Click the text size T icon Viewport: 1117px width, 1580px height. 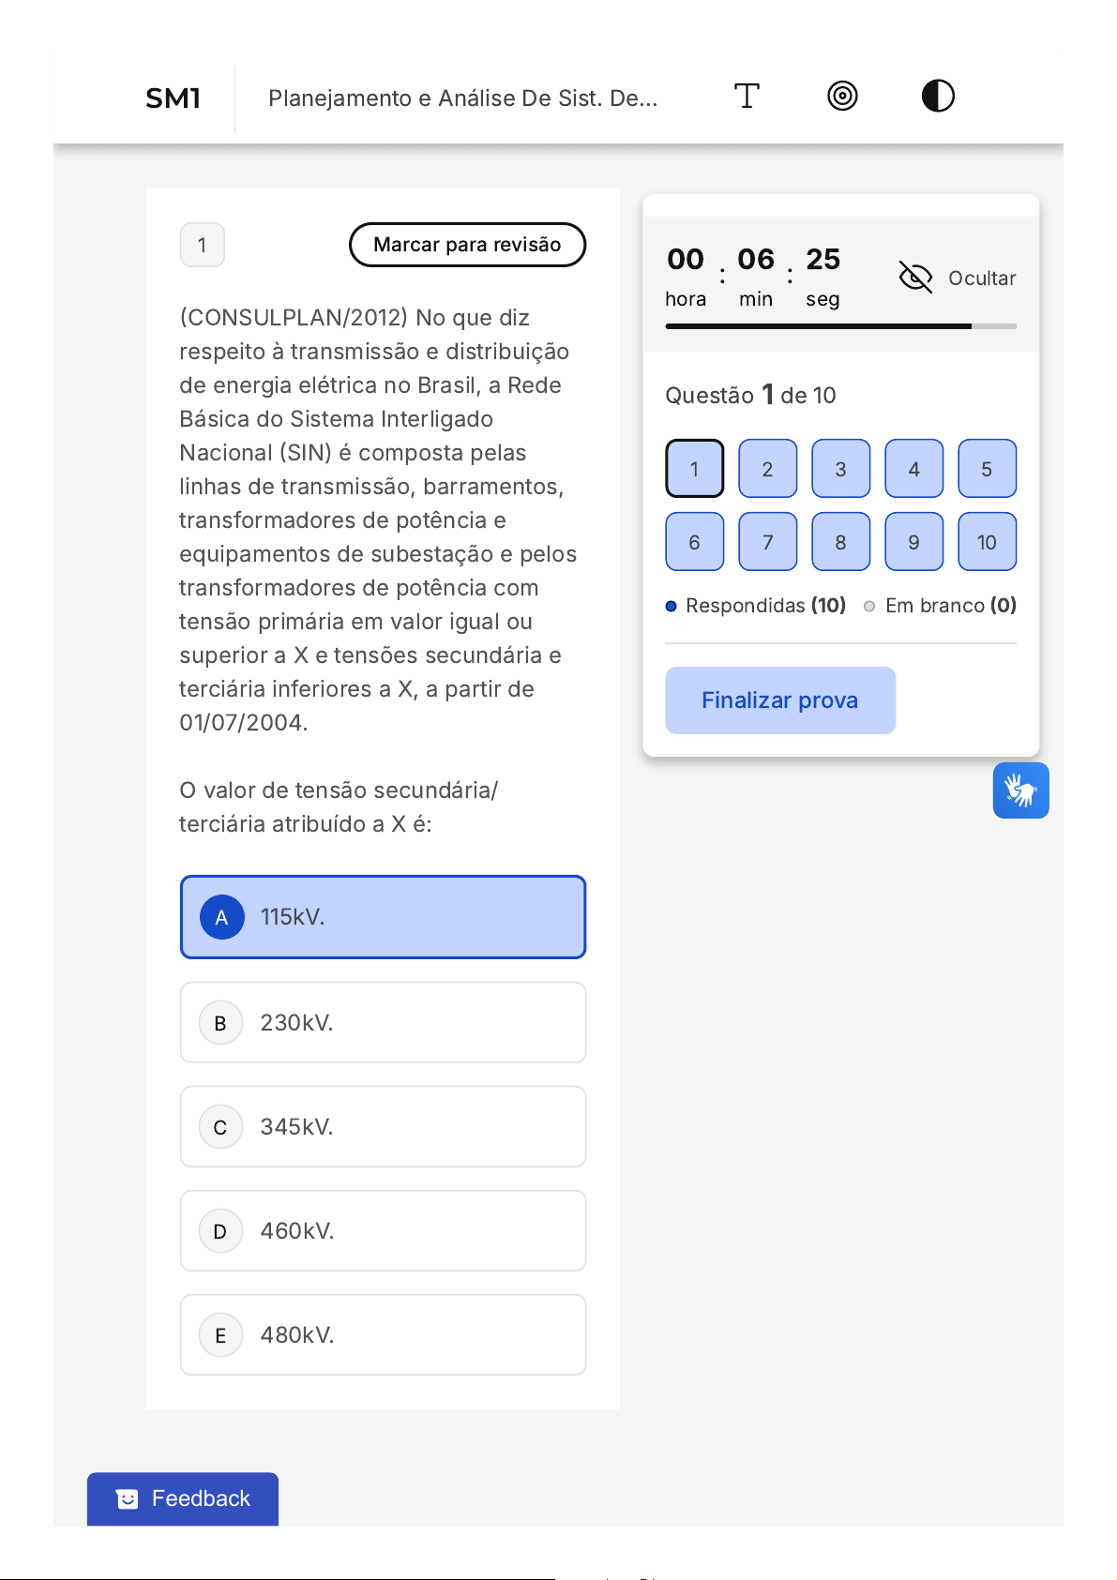click(x=747, y=96)
